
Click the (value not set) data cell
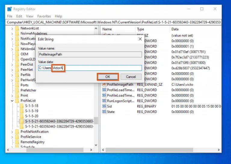pos(182,35)
